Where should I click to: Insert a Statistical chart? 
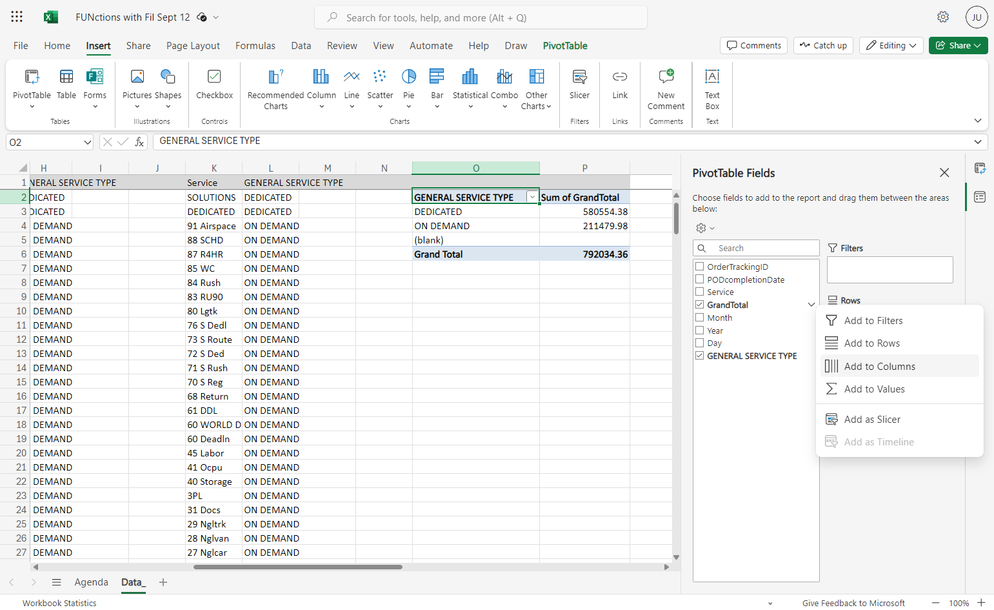click(x=470, y=88)
